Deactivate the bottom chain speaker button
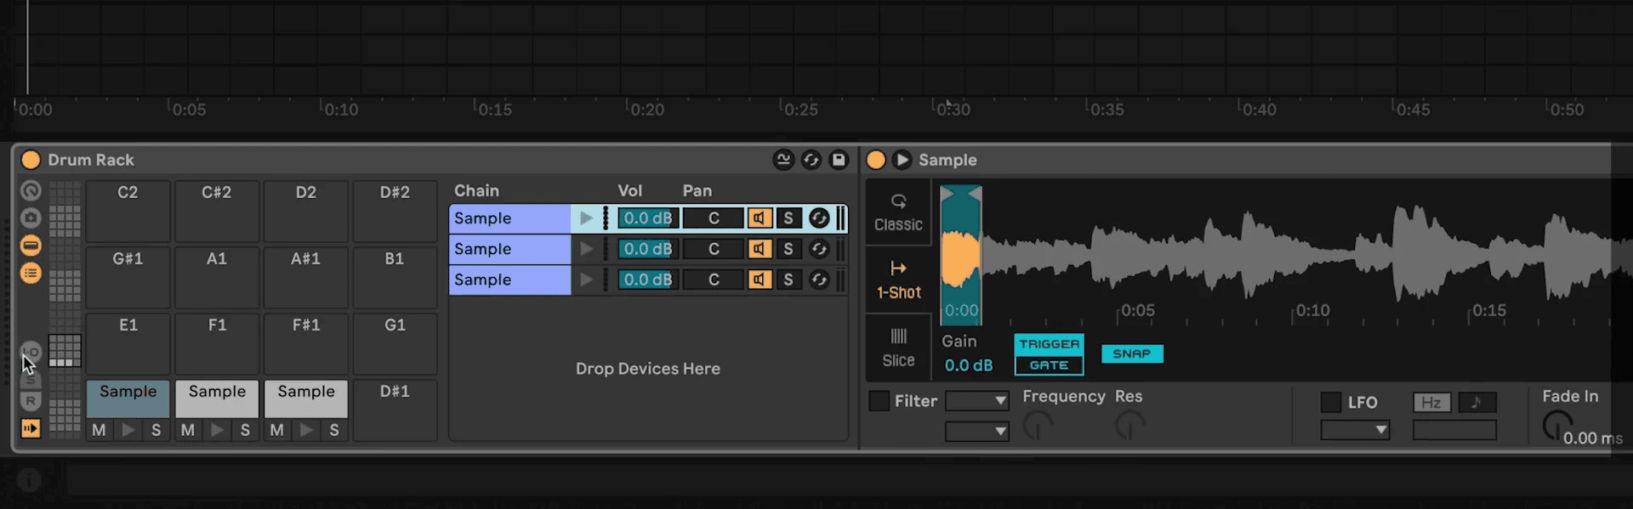Screen dimensions: 1633x509 pos(760,280)
